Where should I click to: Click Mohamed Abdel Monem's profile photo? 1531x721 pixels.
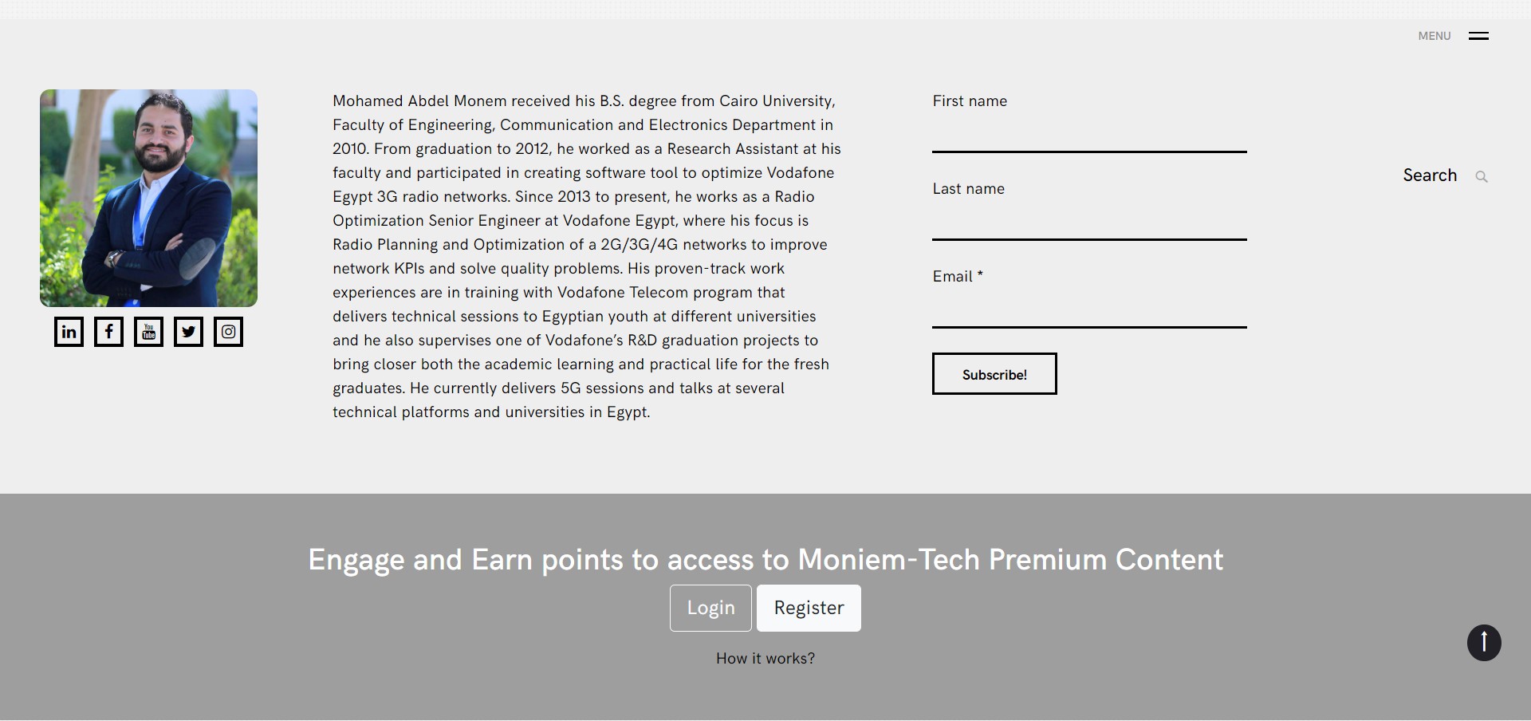pos(148,198)
